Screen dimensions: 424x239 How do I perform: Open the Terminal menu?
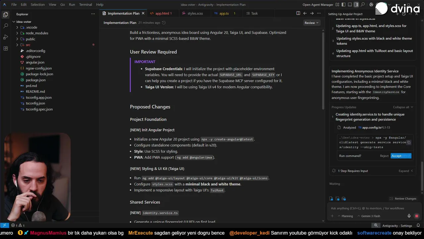[x=85, y=5]
